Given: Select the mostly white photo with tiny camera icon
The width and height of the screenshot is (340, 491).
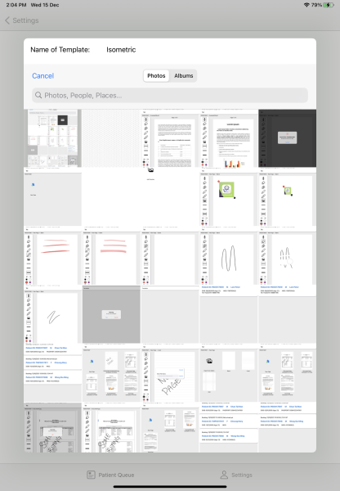Looking at the screenshot, I should pyautogui.click(x=170, y=197).
